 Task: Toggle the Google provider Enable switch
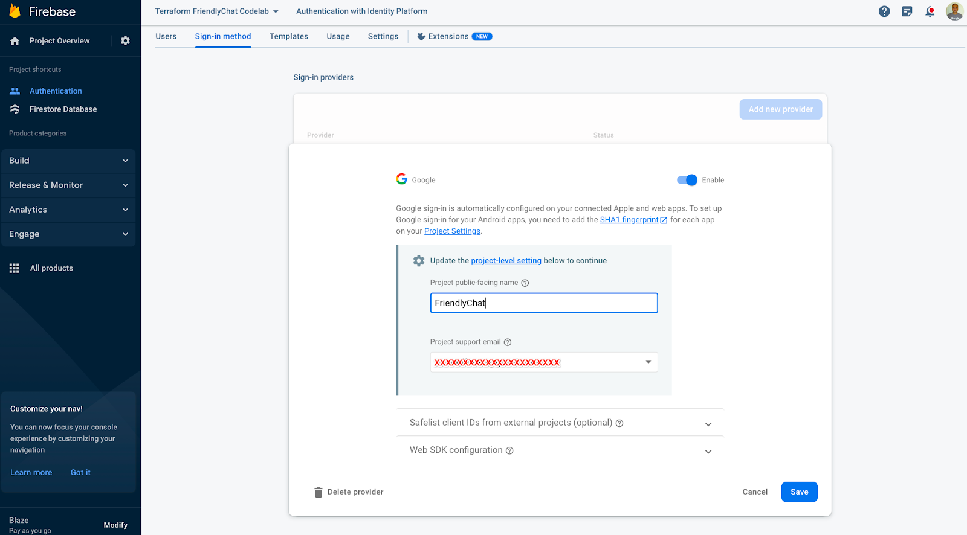[x=687, y=180]
